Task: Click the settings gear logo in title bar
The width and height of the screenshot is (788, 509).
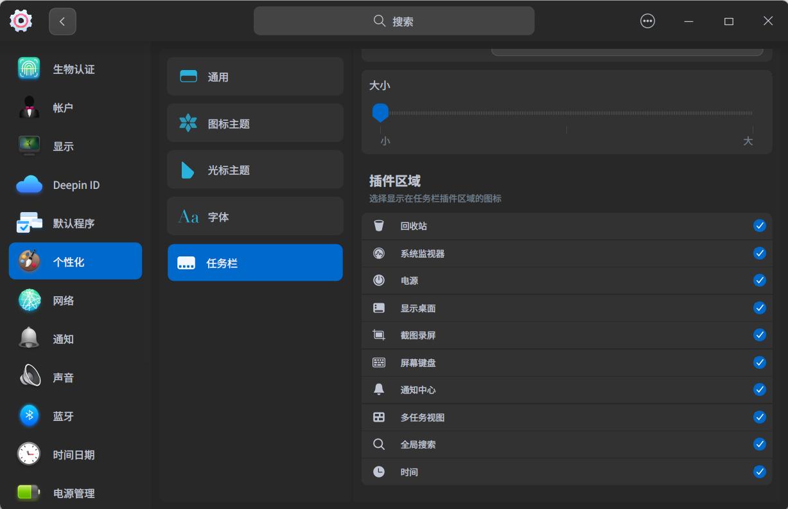Action: [x=21, y=21]
